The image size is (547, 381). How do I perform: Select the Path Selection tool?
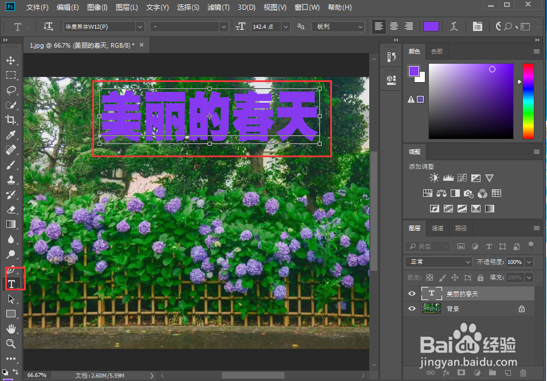point(11,299)
